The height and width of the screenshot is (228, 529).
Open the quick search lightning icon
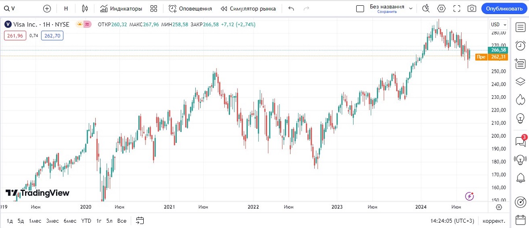(426, 8)
